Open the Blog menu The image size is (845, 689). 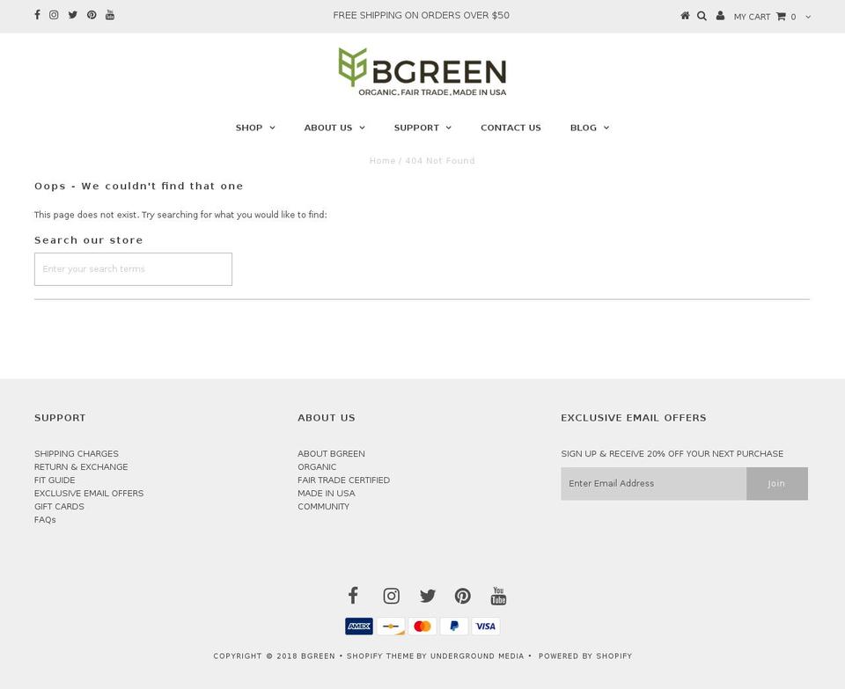point(583,128)
